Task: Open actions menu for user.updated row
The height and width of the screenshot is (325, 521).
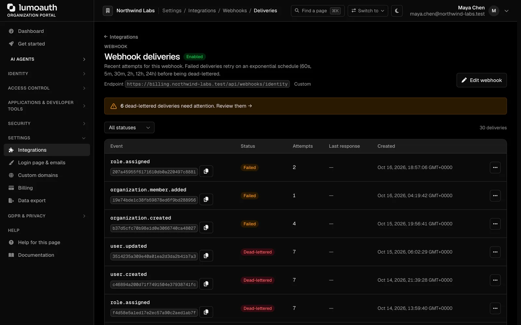Action: point(495,252)
